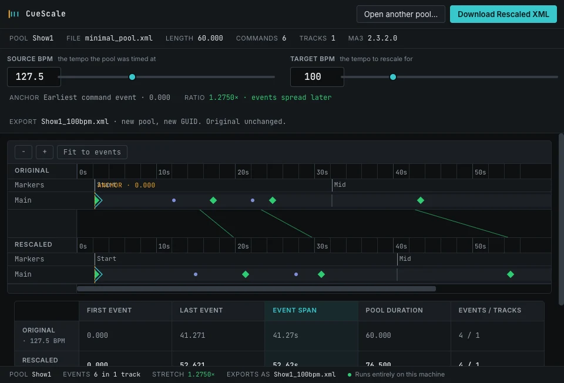Click the Main track label under Rescaled

coord(23,274)
